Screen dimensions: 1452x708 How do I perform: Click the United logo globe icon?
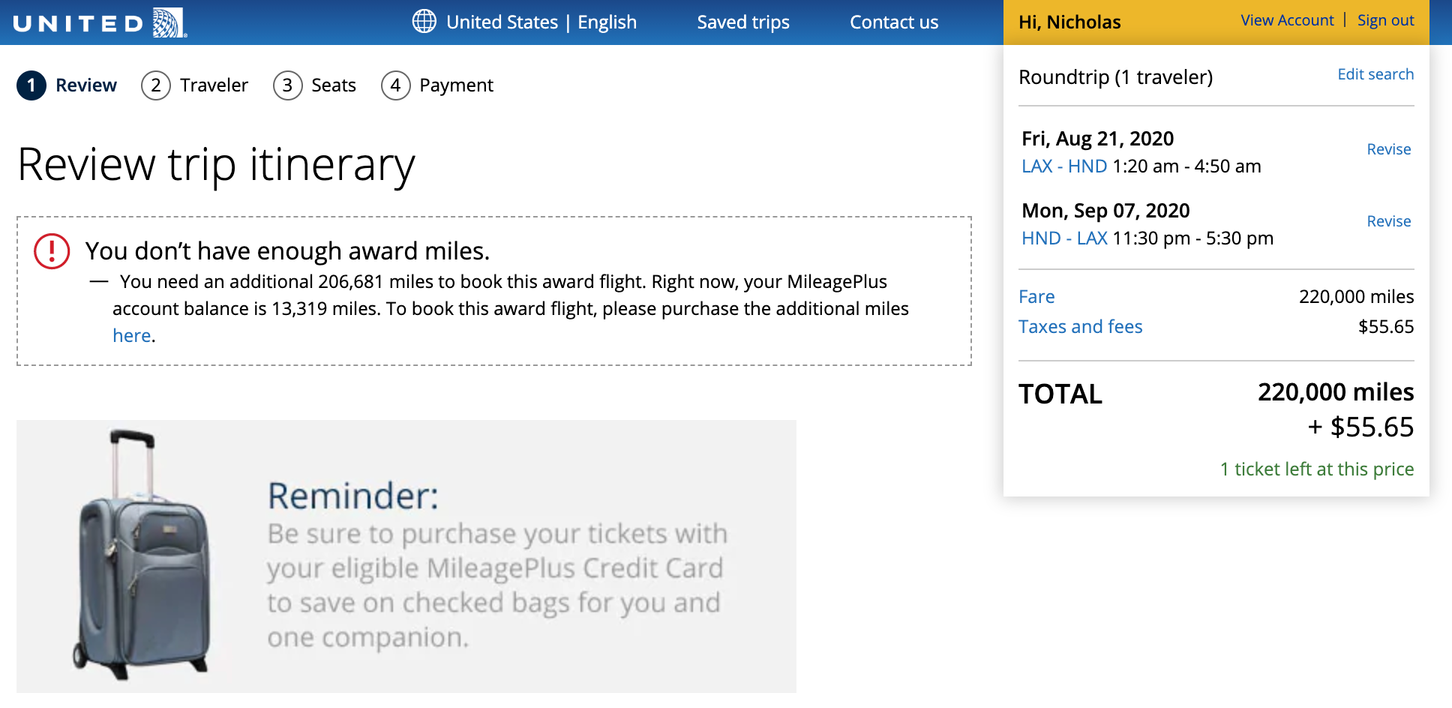click(x=169, y=22)
